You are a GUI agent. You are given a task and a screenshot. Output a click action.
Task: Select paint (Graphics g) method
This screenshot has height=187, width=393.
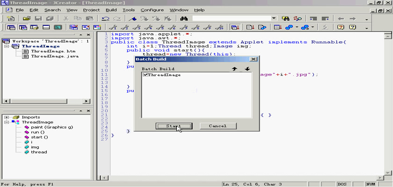[x=52, y=127]
